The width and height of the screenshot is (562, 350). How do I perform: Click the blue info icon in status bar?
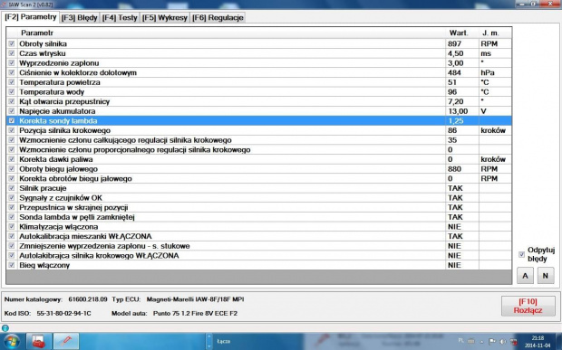coord(5,327)
